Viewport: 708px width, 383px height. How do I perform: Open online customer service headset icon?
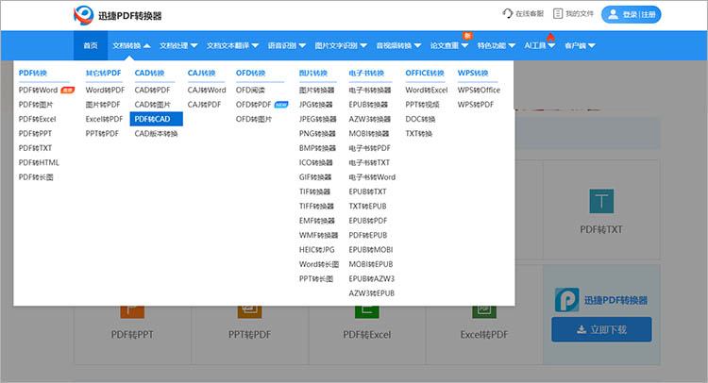(x=508, y=13)
